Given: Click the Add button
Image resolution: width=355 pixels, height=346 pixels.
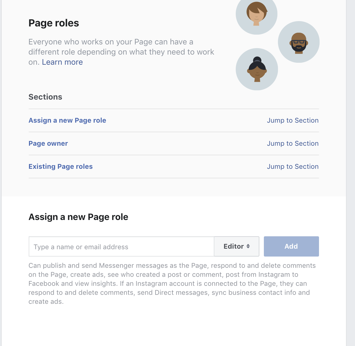Looking at the screenshot, I should click(x=291, y=246).
